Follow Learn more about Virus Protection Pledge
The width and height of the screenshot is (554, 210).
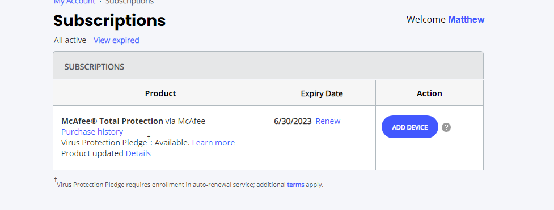click(213, 143)
